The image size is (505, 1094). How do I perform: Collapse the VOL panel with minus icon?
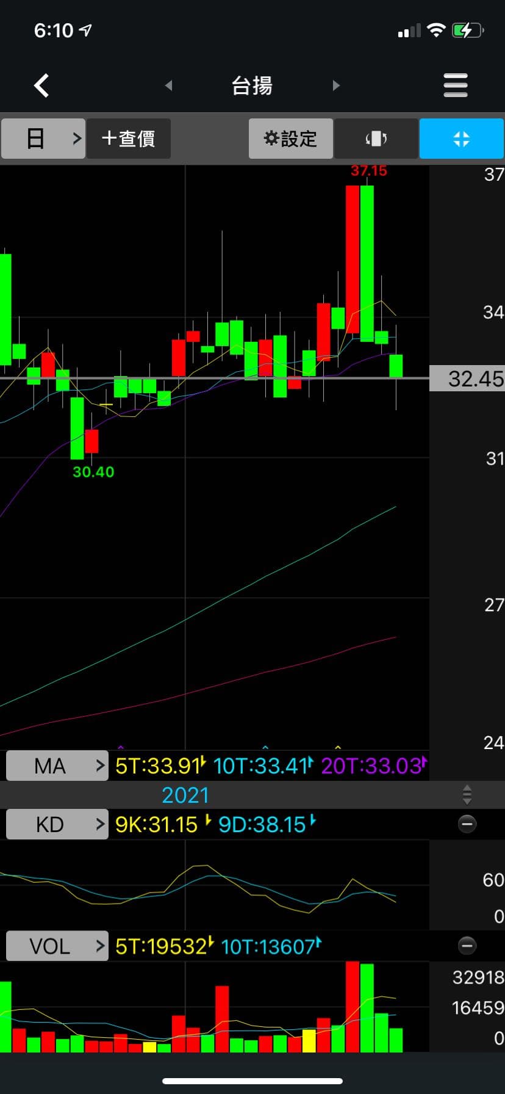point(467,946)
